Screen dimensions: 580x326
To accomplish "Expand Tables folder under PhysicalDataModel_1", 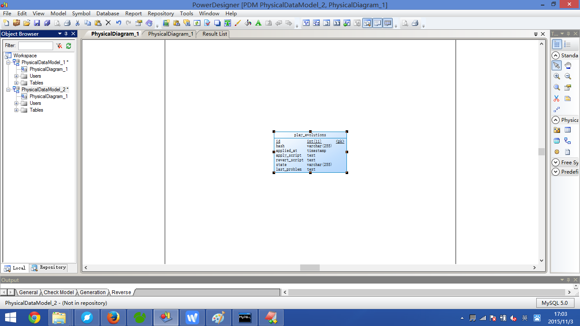I will click(x=17, y=83).
